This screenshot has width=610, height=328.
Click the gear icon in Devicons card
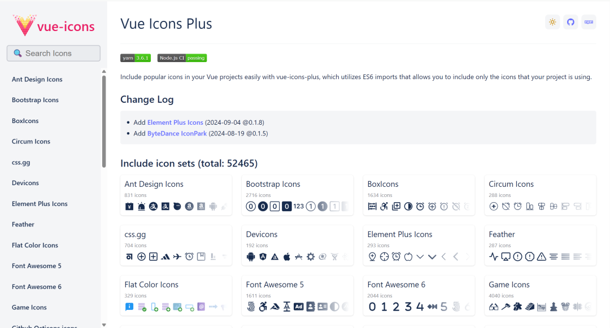click(311, 256)
